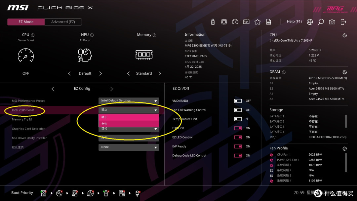This screenshot has width=357, height=201.
Task: Click the Memory module RAM icon
Action: 144,55
